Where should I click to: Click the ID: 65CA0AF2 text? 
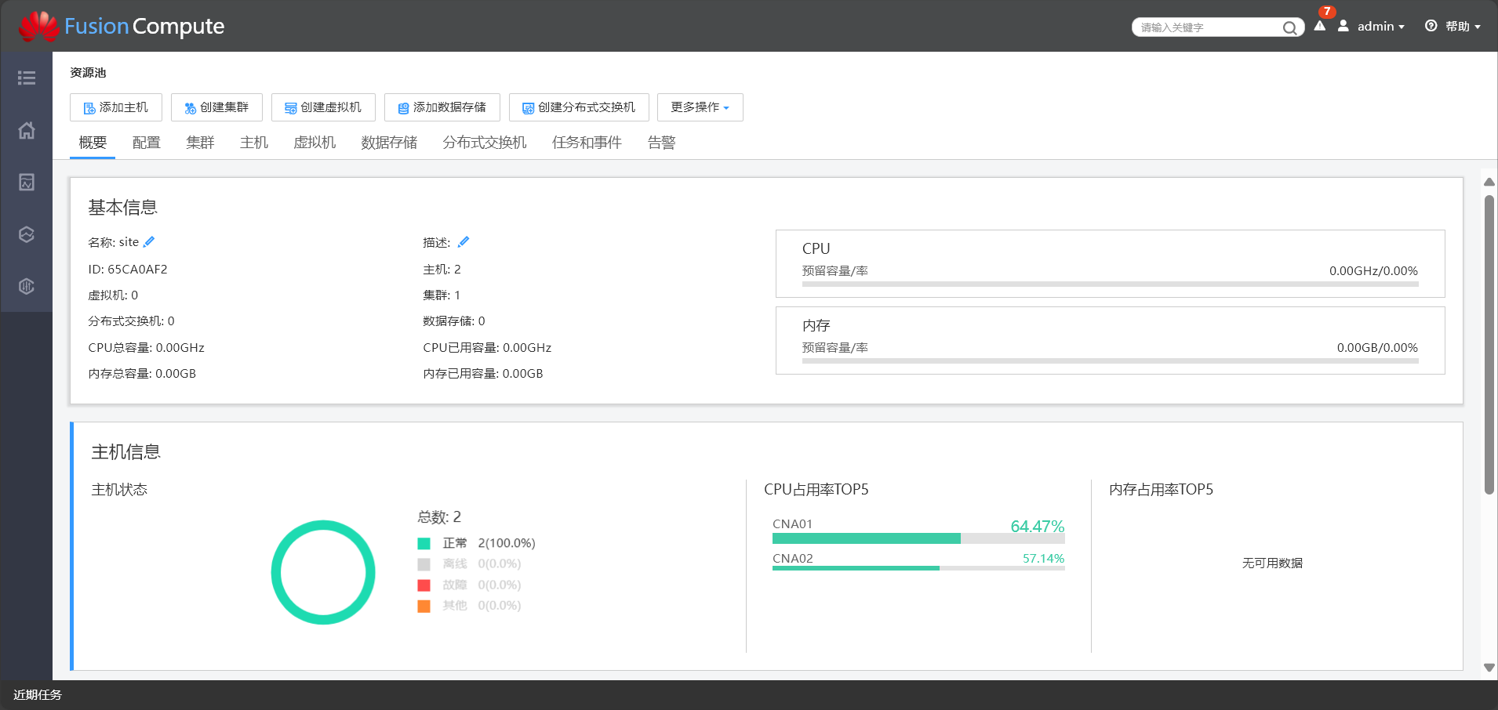click(x=128, y=269)
